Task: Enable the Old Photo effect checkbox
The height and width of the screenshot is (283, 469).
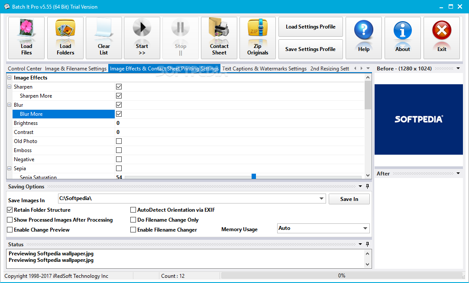Action: point(119,141)
